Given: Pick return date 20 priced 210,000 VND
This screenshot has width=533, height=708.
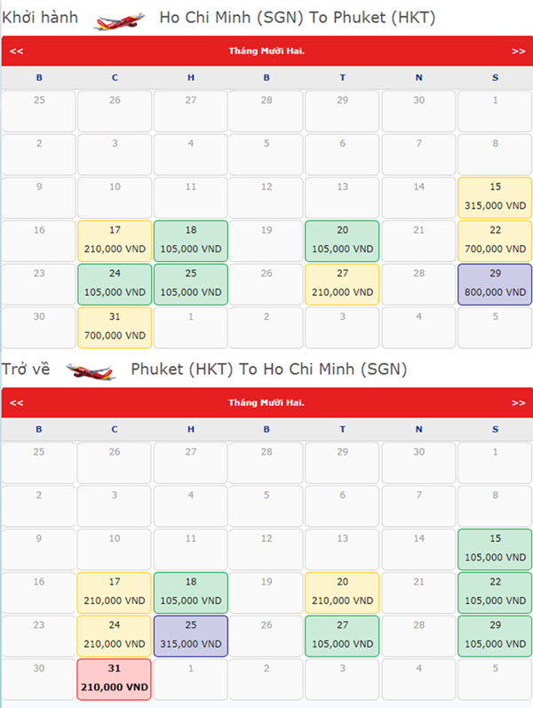Looking at the screenshot, I should pos(343,593).
